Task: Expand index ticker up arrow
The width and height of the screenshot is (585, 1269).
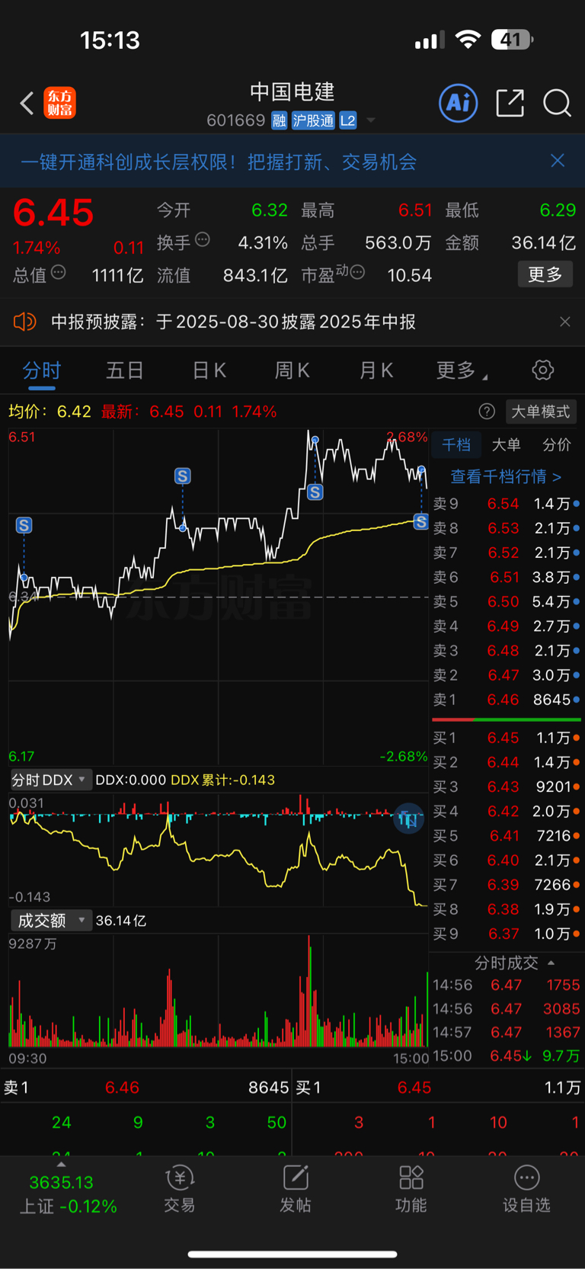Action: click(61, 1165)
